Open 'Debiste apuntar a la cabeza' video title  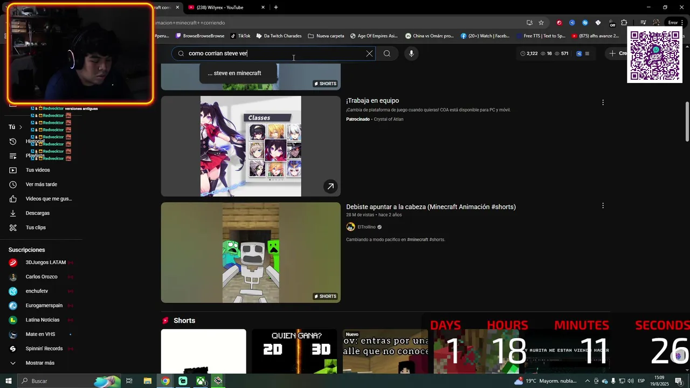point(431,207)
